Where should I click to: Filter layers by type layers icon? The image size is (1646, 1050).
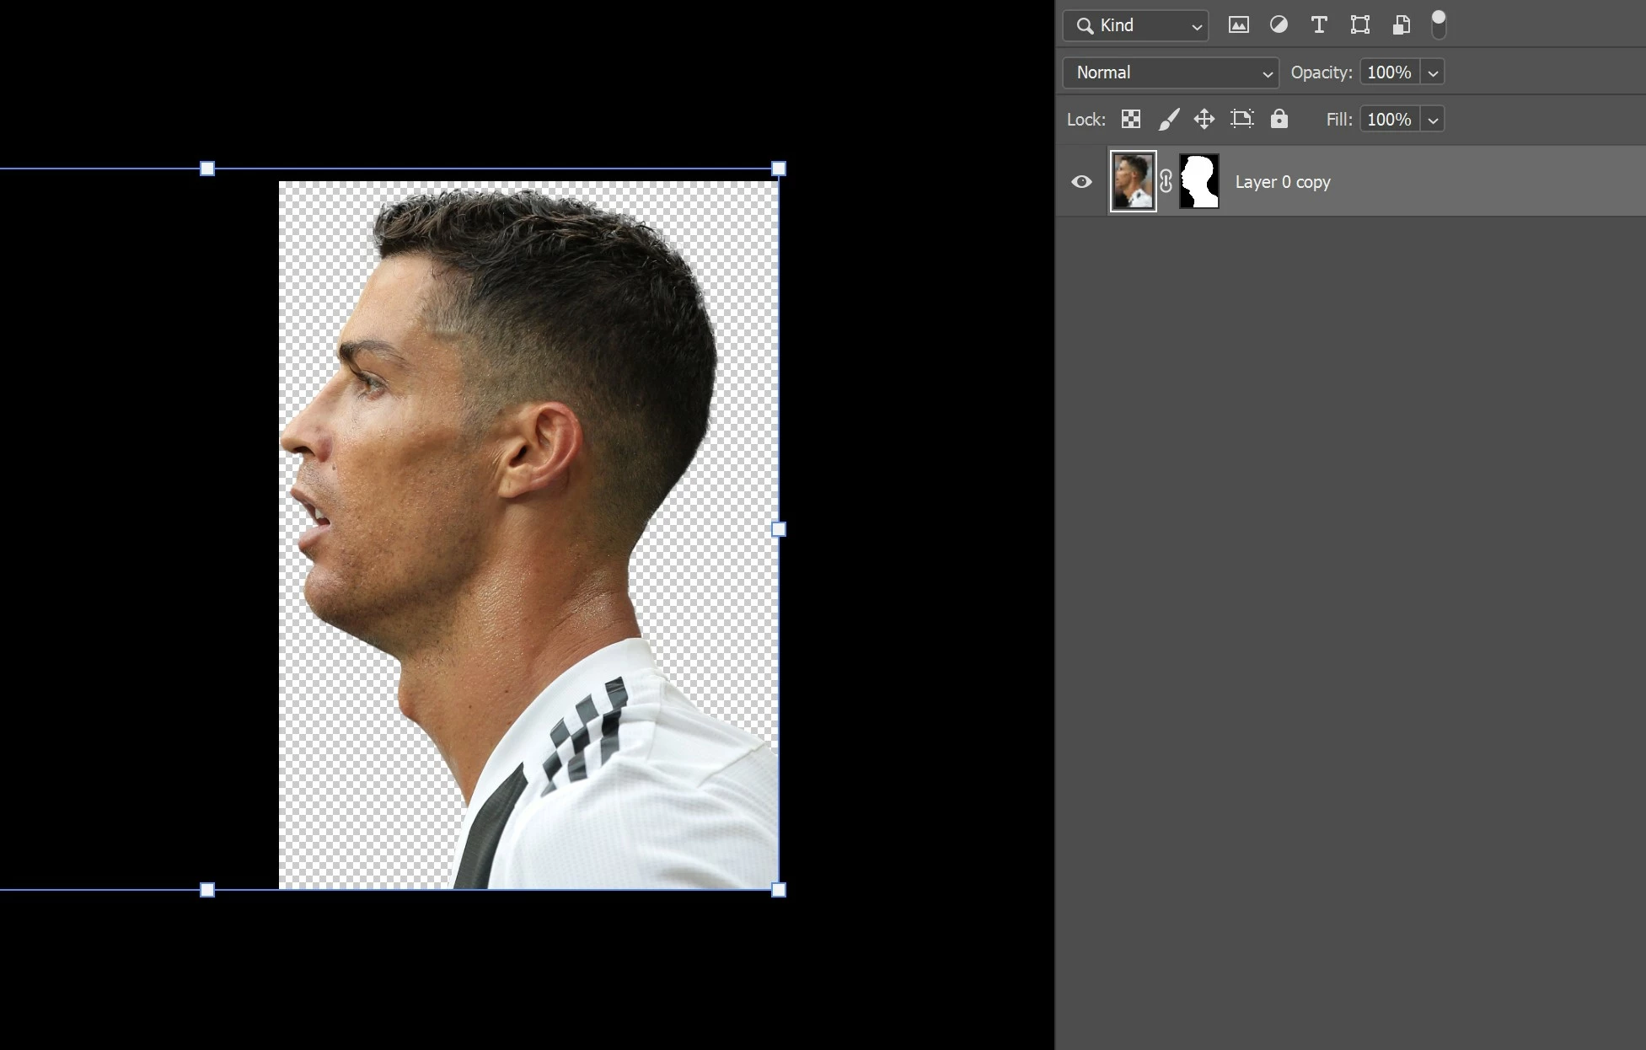click(x=1319, y=25)
